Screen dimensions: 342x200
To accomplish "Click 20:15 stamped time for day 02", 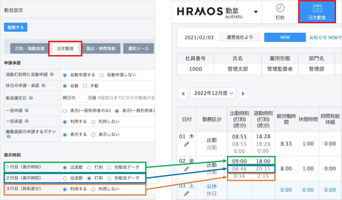I will click(263, 169).
